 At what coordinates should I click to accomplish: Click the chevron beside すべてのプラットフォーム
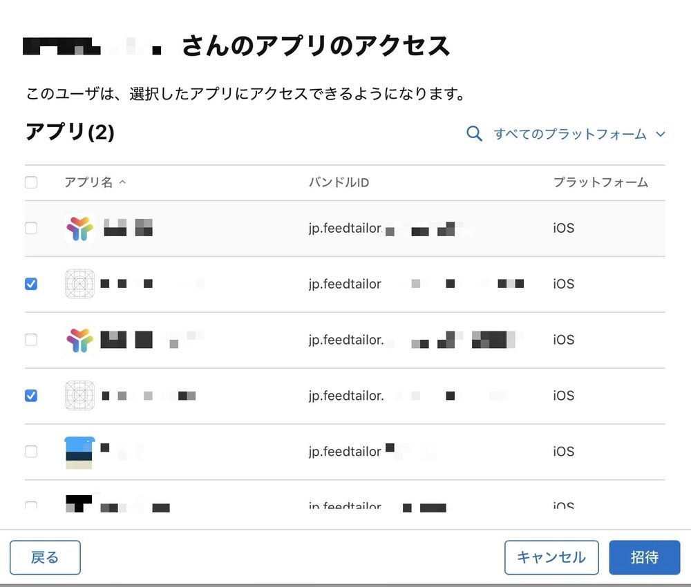pyautogui.click(x=660, y=134)
